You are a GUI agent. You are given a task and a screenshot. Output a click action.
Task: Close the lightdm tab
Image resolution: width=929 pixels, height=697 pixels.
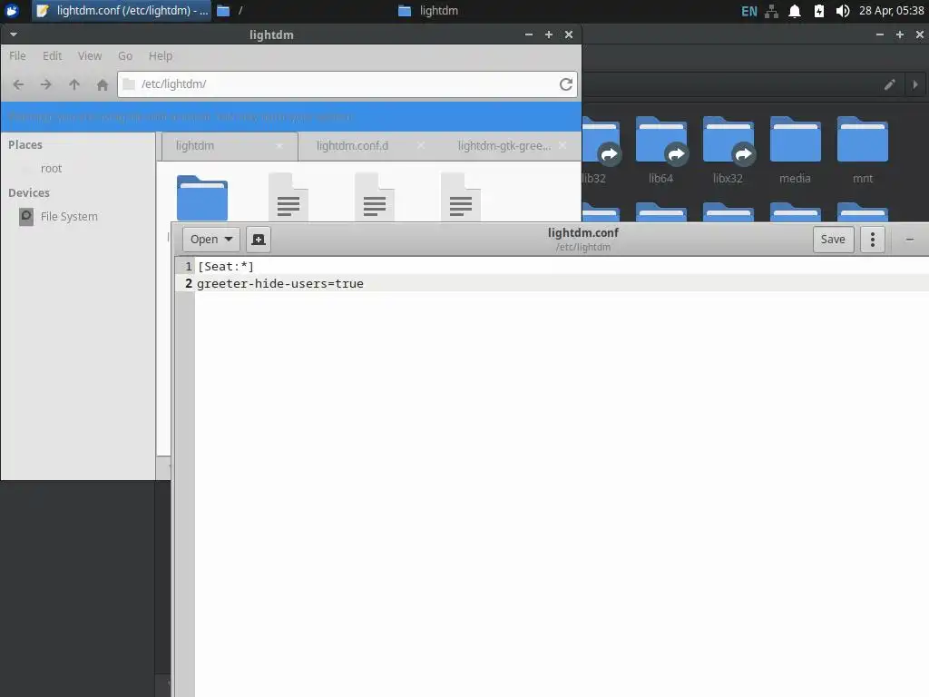279,146
